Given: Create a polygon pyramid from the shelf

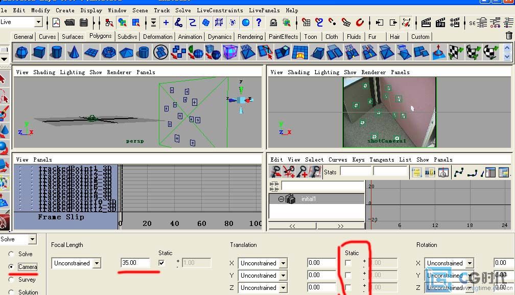Looking at the screenshot, I should coord(126,52).
